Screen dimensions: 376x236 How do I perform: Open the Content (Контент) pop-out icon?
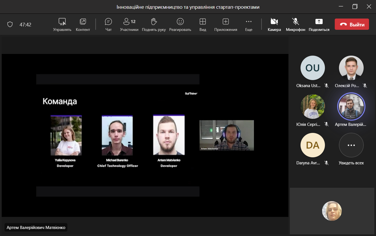(83, 24)
